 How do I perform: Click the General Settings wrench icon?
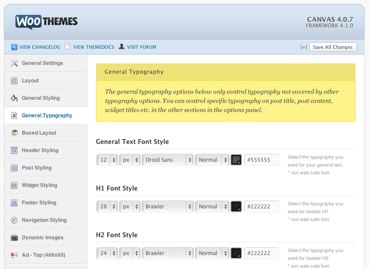14,63
